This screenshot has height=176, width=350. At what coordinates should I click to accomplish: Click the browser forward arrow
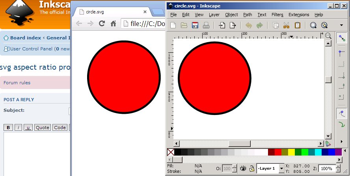pyautogui.click(x=90, y=23)
